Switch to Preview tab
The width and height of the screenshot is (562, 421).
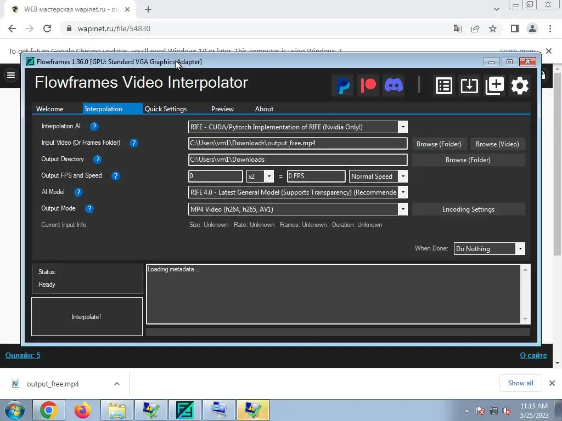[222, 109]
